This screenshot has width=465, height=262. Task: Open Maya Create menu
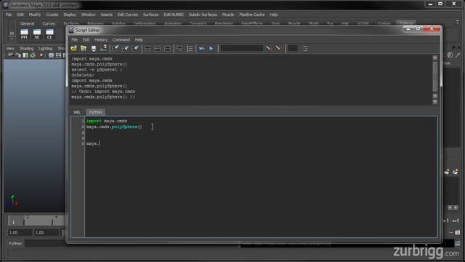tap(52, 15)
